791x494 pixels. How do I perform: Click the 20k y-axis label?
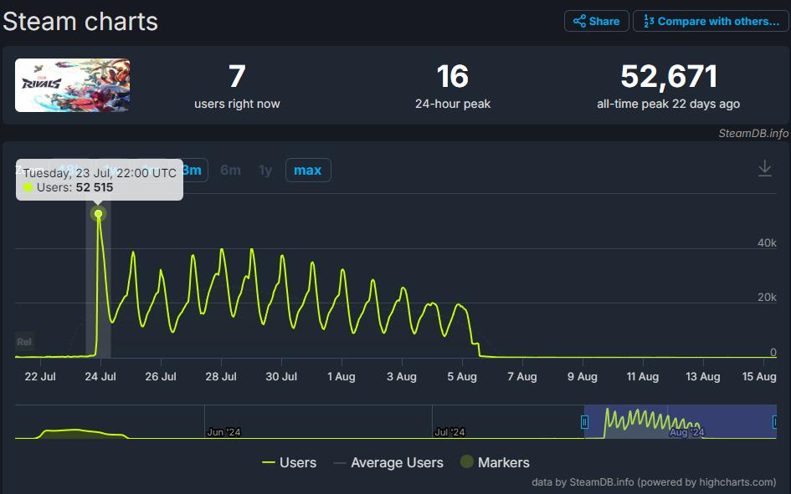point(766,297)
